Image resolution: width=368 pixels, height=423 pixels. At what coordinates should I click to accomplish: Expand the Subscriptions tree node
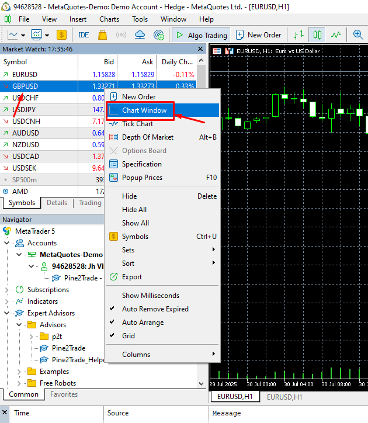(x=7, y=290)
